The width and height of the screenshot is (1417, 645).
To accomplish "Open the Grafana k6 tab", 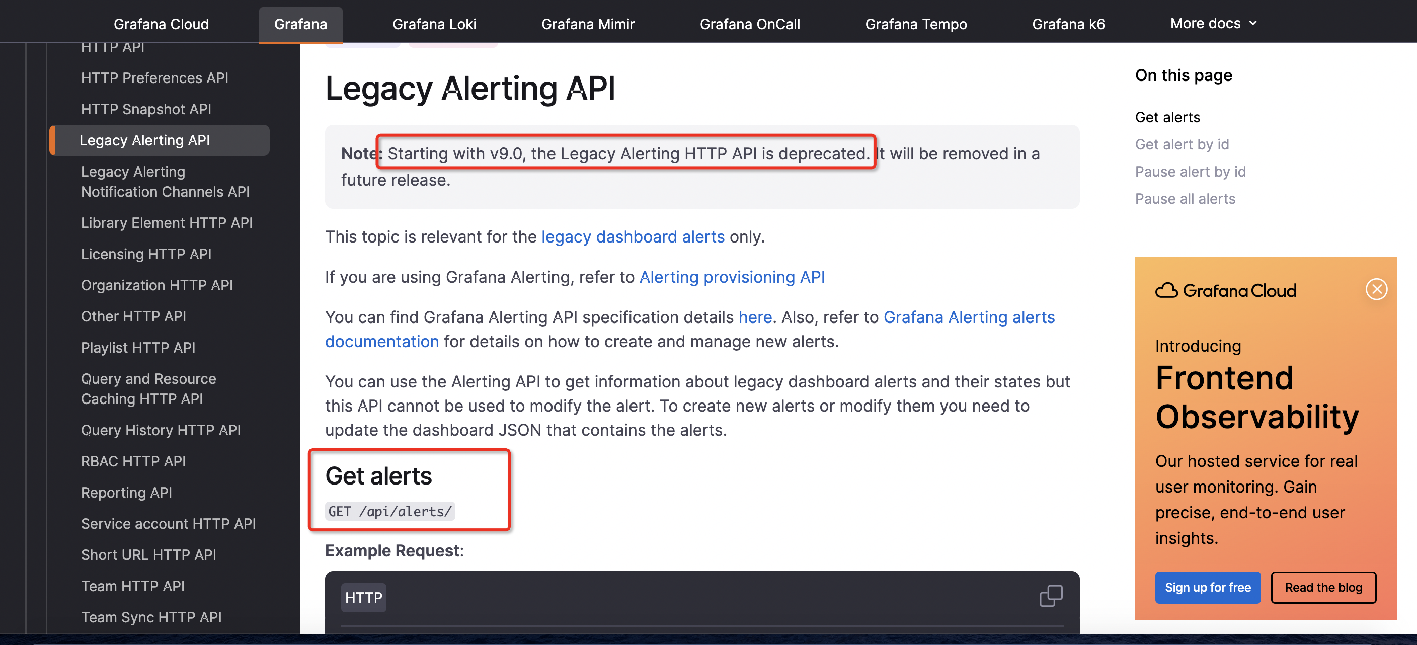I will pyautogui.click(x=1068, y=24).
